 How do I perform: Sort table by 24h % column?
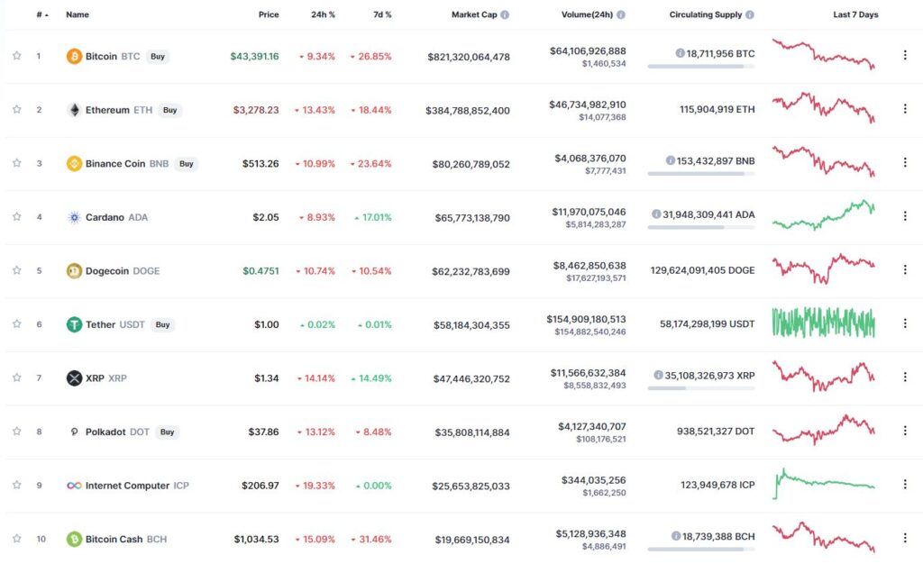point(324,14)
